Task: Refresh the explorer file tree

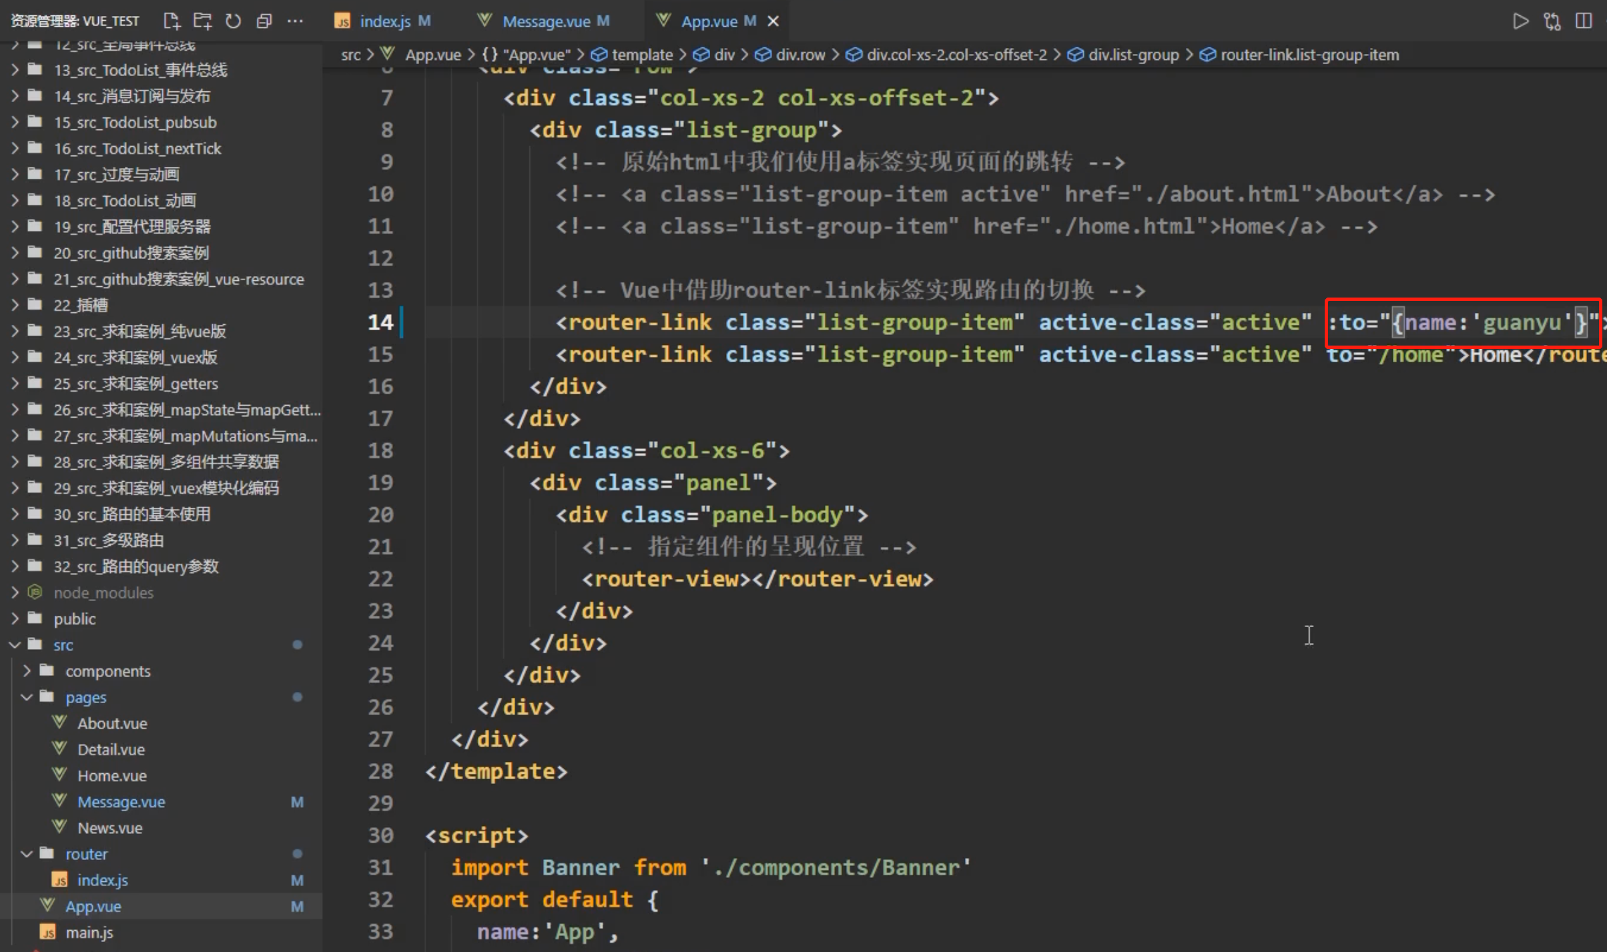Action: [233, 21]
